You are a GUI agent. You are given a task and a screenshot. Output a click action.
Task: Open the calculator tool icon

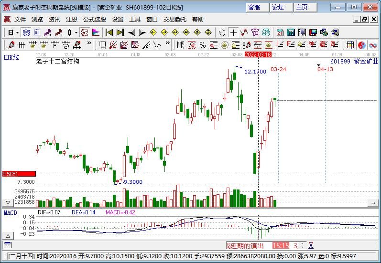pos(291,32)
